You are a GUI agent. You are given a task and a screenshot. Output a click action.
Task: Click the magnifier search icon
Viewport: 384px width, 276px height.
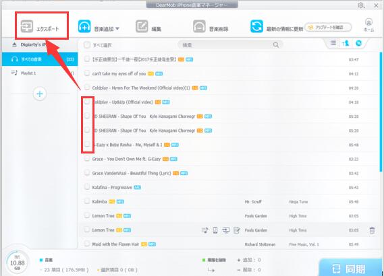(276, 45)
